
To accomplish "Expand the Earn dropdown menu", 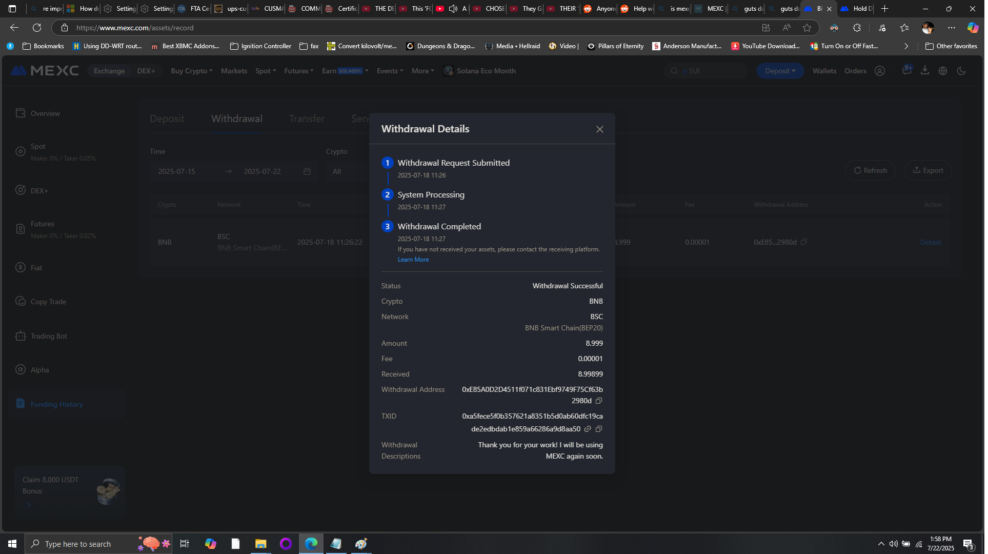I will (345, 71).
